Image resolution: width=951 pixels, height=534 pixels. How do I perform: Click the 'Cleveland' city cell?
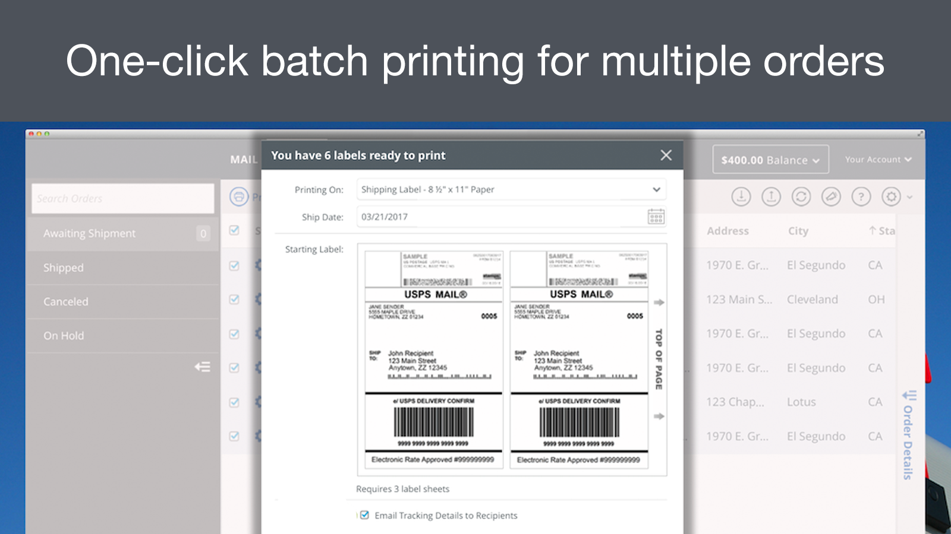(813, 300)
